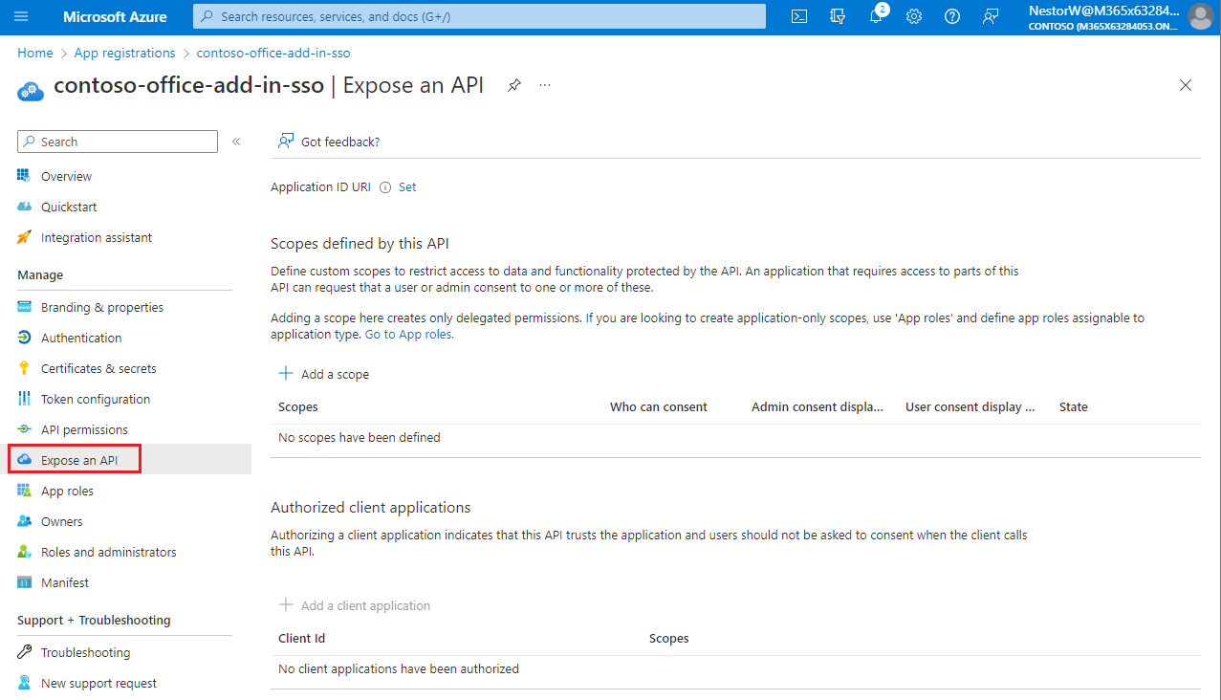This screenshot has width=1221, height=700.
Task: Open the Cloud Shell icon
Action: click(x=799, y=16)
